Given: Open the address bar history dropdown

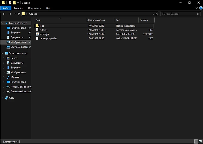Looking at the screenshot, I should [x=153, y=14].
